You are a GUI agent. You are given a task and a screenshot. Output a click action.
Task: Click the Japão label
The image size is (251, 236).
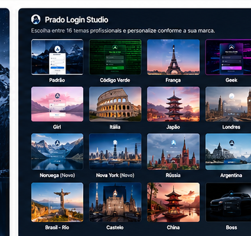(173, 127)
